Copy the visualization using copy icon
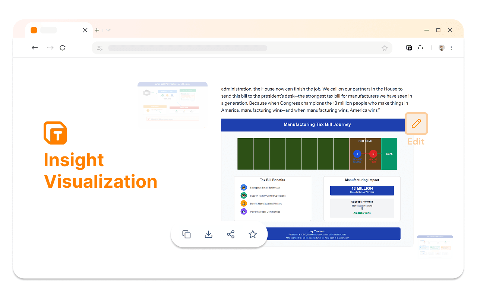The width and height of the screenshot is (477, 298). [x=186, y=234]
